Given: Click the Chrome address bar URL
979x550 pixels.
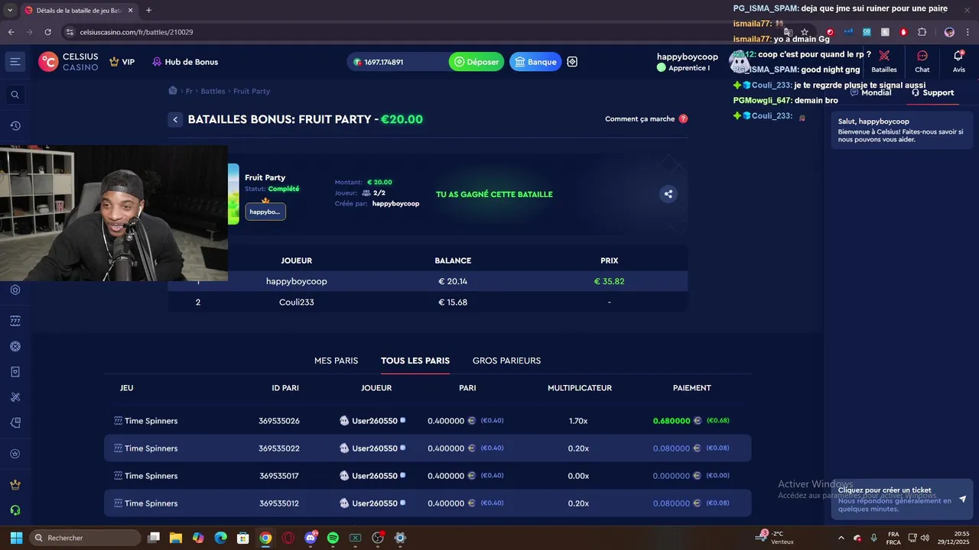Looking at the screenshot, I should pyautogui.click(x=136, y=32).
